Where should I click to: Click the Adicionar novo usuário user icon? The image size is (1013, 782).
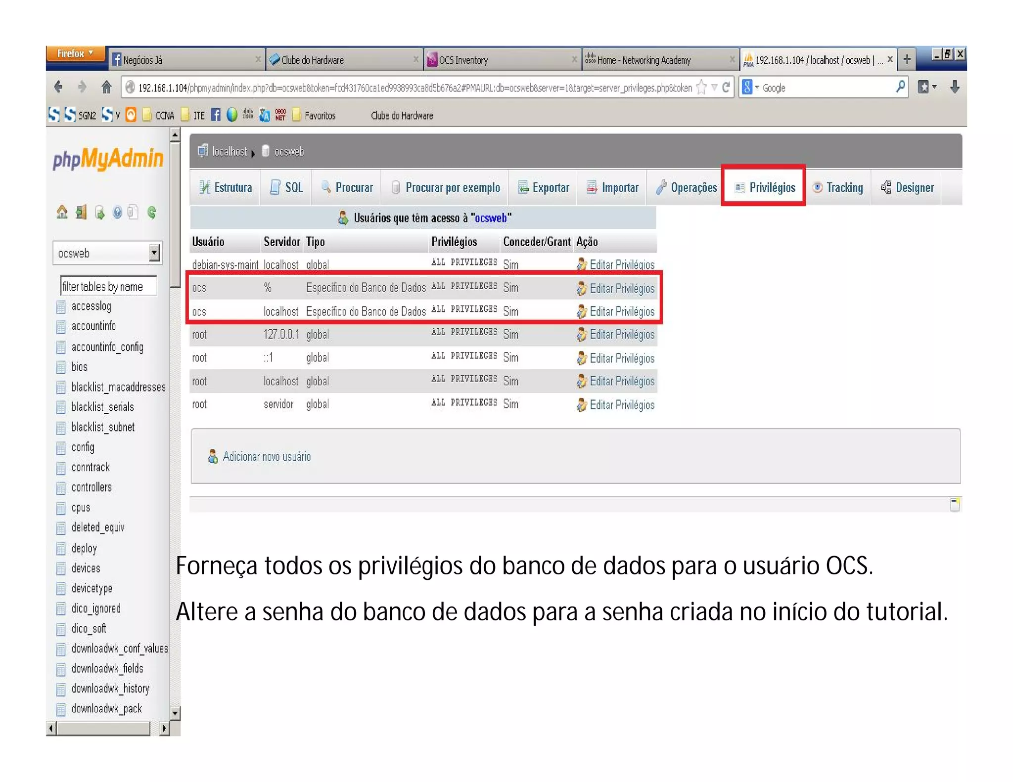213,456
